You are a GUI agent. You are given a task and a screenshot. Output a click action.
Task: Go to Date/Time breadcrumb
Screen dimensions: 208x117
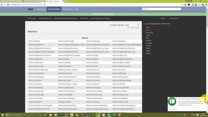pyautogui.click(x=84, y=19)
